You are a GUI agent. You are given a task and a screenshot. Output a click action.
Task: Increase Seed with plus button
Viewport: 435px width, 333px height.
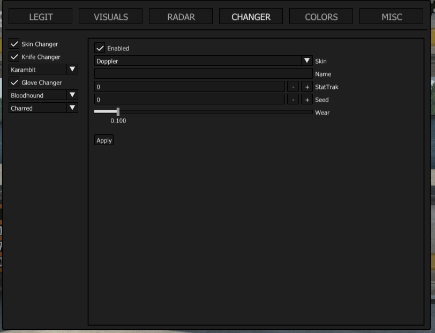pyautogui.click(x=307, y=99)
